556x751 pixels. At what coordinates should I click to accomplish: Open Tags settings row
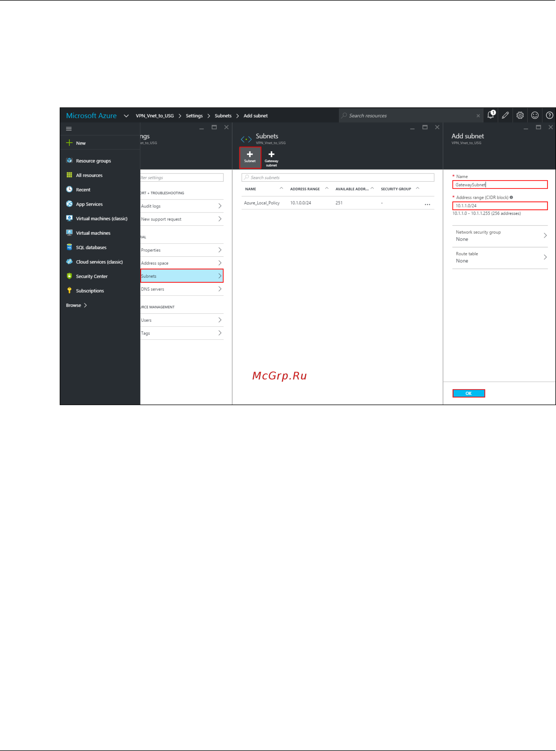pos(182,333)
